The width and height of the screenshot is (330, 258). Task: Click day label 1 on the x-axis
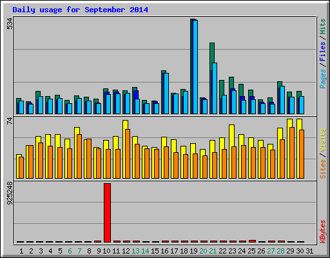[x=21, y=251]
